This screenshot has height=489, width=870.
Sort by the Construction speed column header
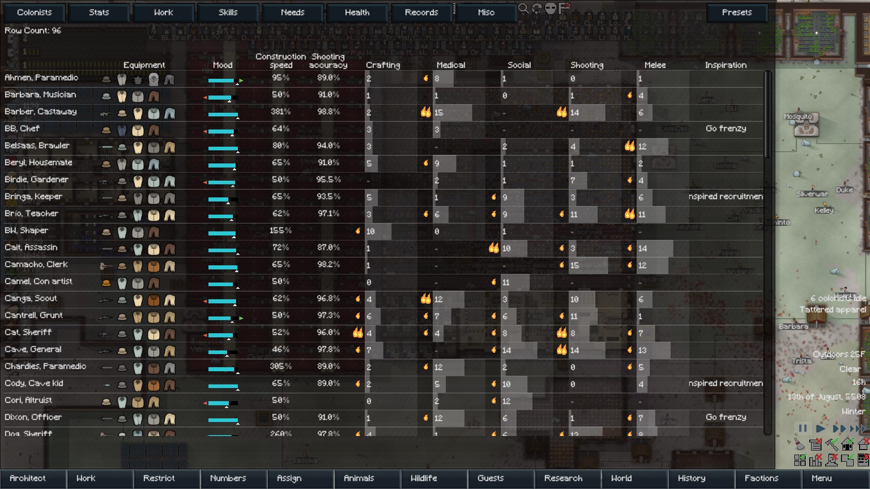point(281,61)
